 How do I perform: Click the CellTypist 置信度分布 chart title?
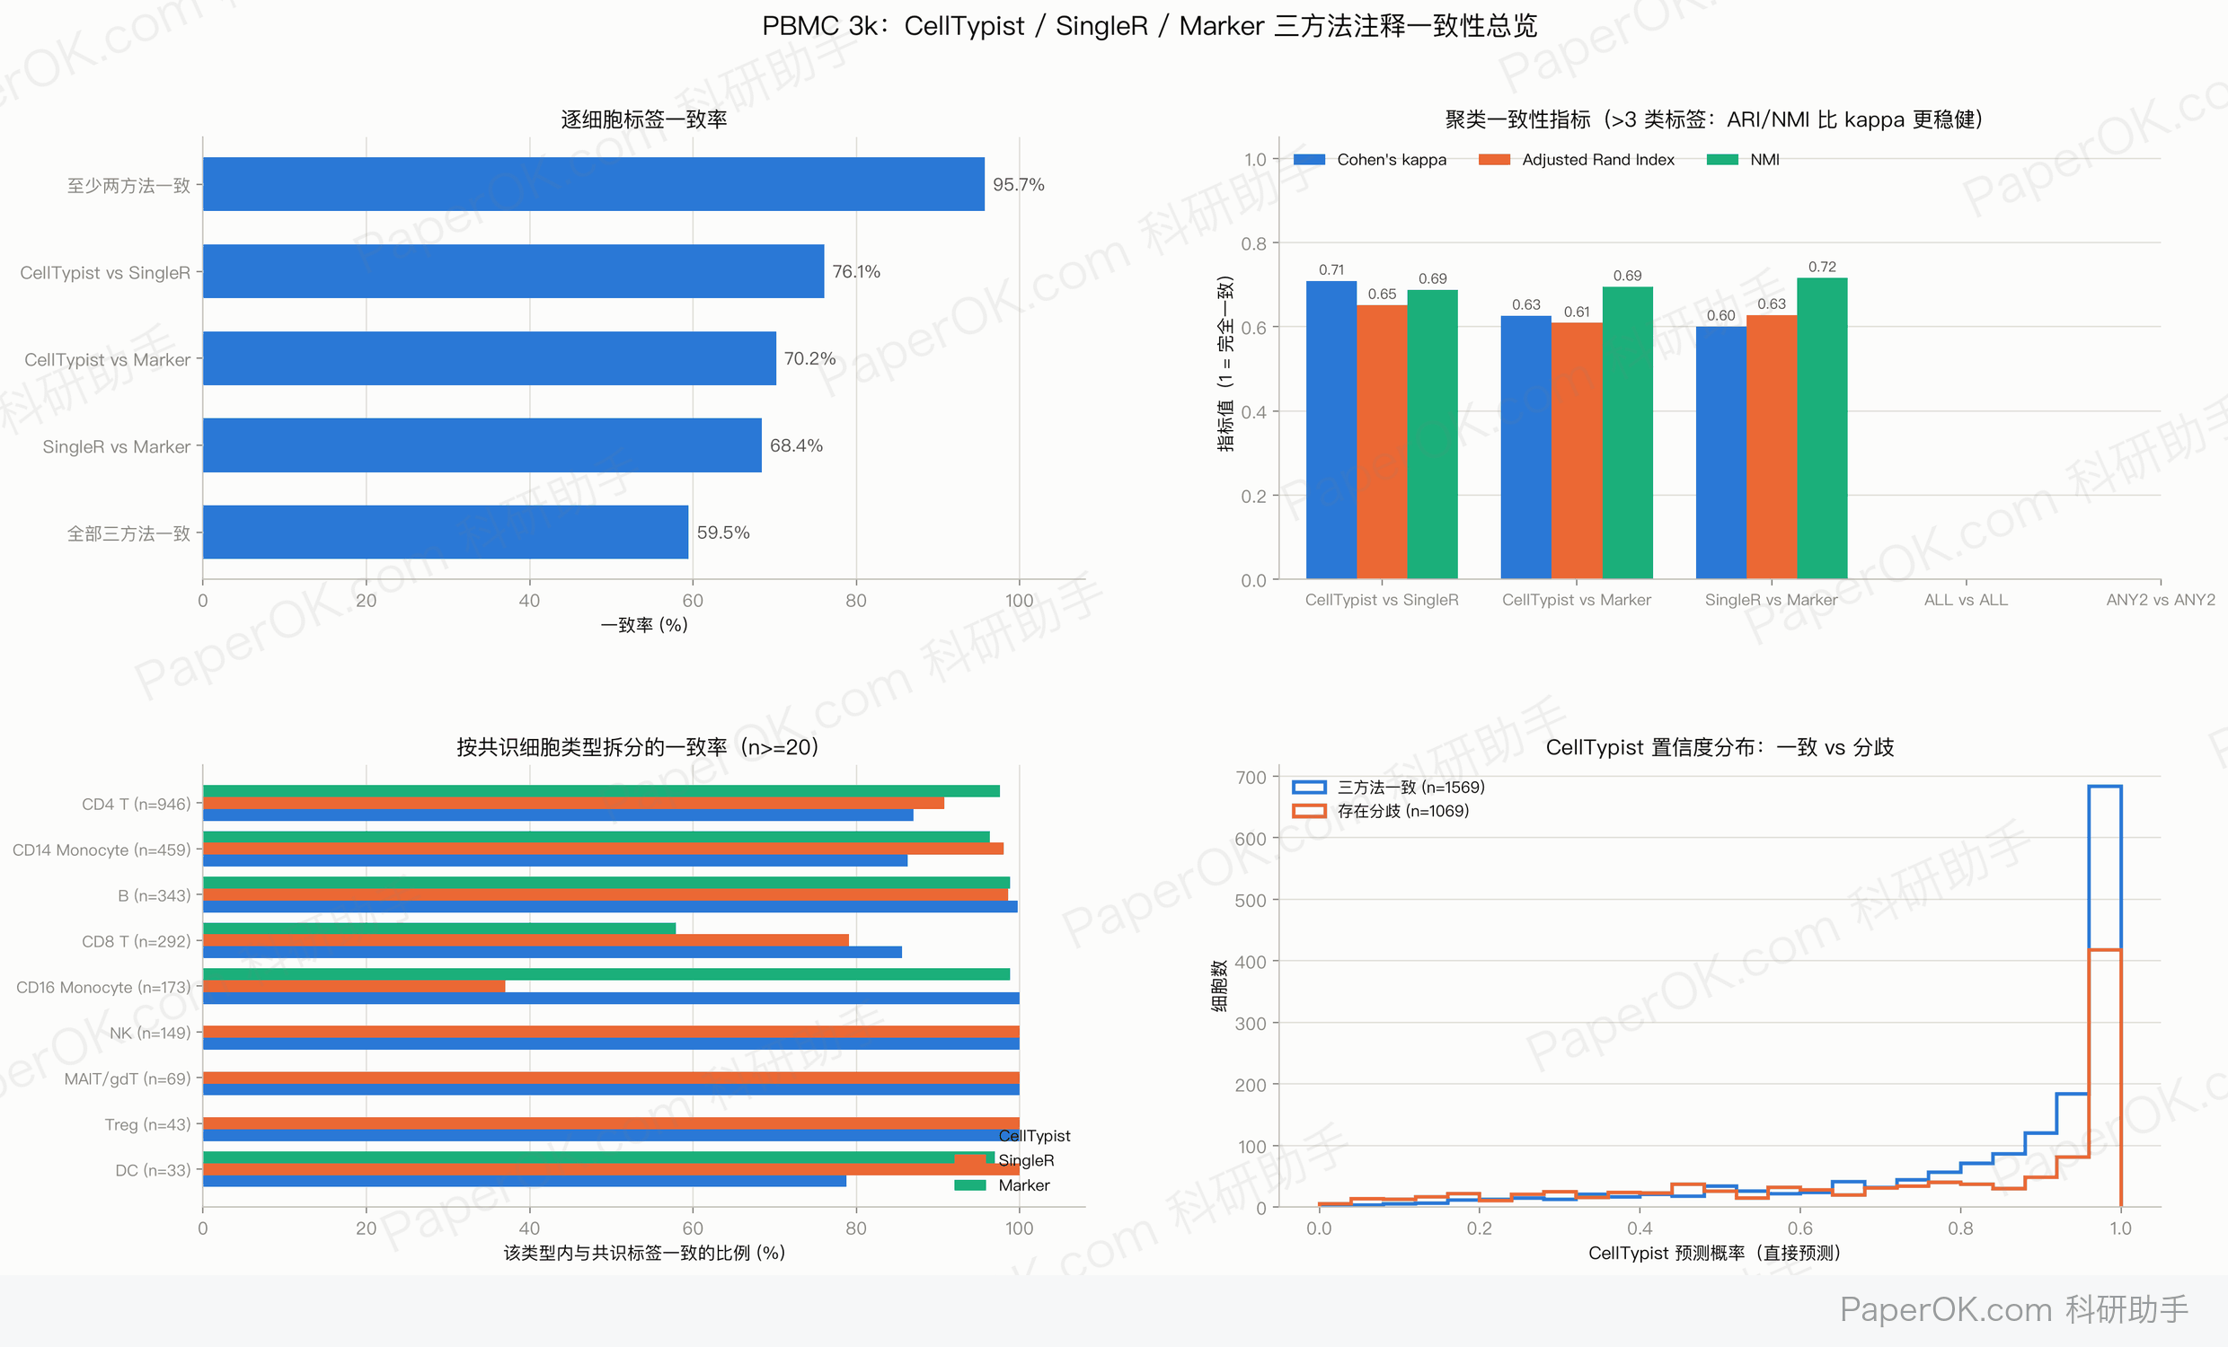point(1719,747)
